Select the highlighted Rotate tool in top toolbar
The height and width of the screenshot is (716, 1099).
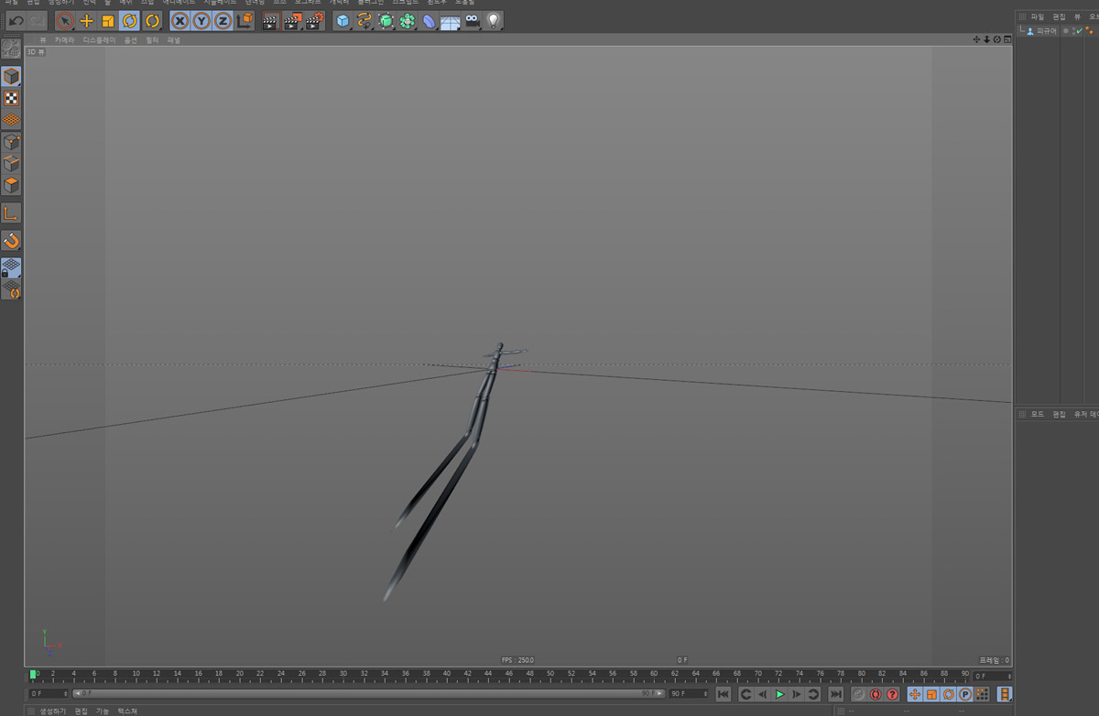click(x=129, y=20)
